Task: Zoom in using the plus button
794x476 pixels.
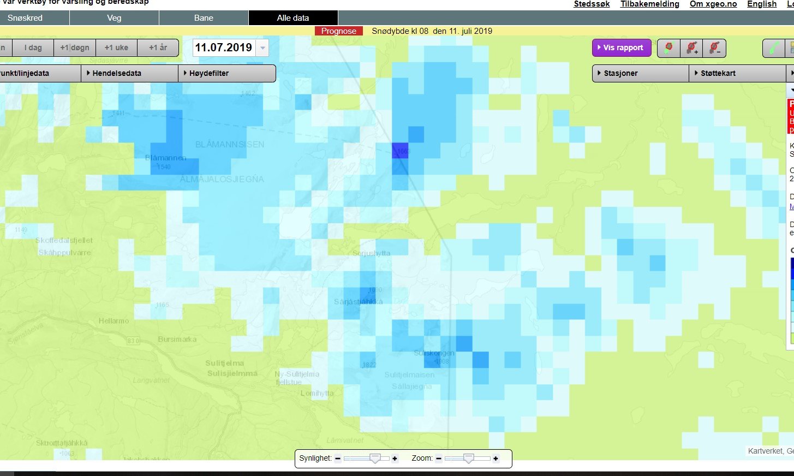Action: click(495, 459)
